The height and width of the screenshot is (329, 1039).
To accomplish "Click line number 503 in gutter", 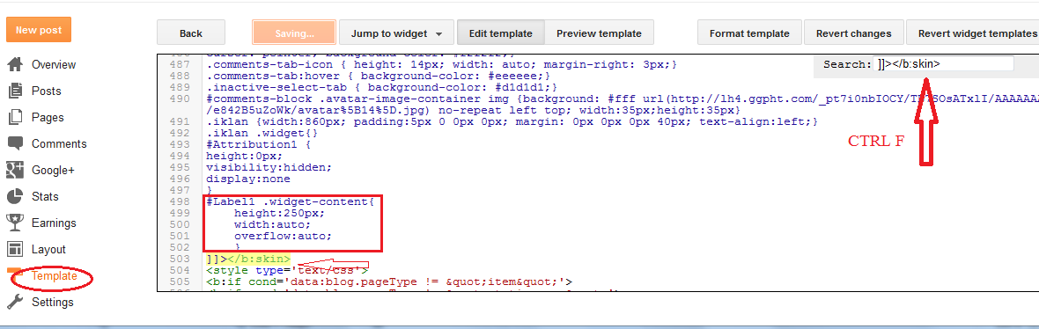I will click(x=179, y=259).
